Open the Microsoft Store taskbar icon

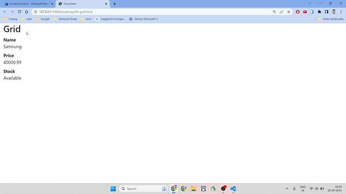203,189
